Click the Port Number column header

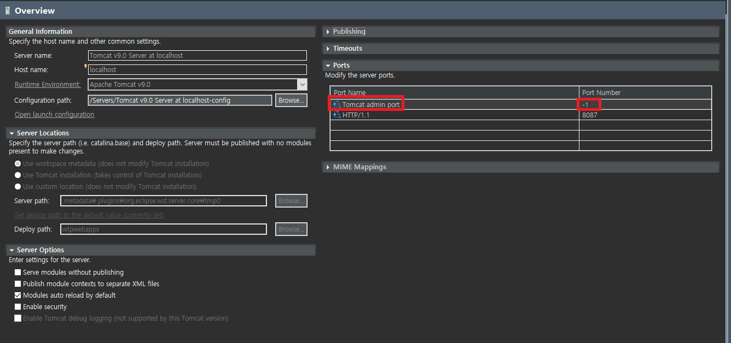(645, 93)
